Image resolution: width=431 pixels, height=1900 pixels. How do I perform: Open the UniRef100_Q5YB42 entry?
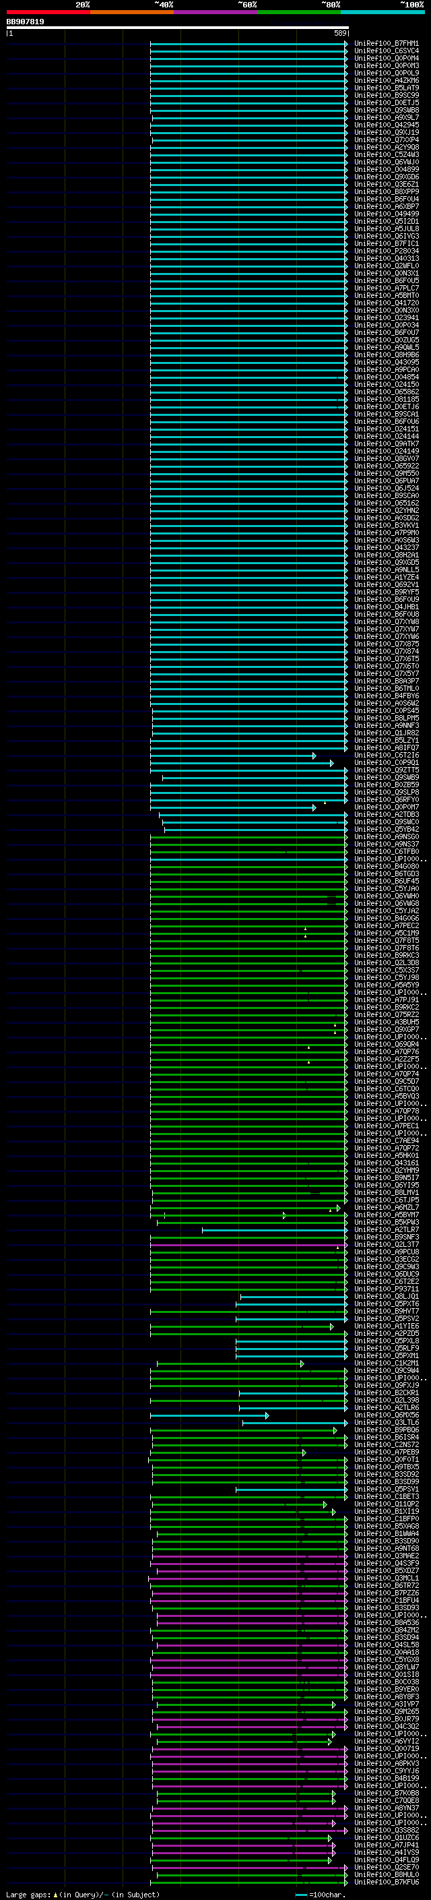pos(386,829)
